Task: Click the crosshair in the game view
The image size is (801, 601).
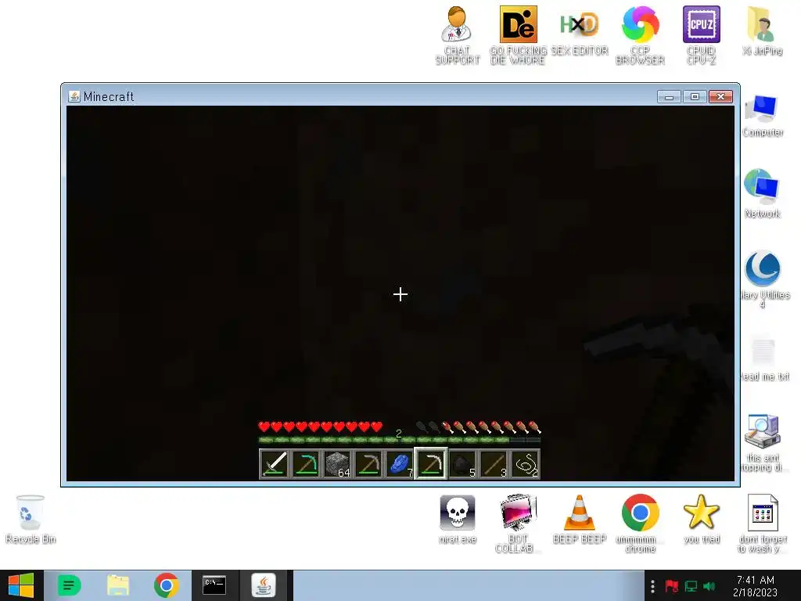Action: point(400,294)
